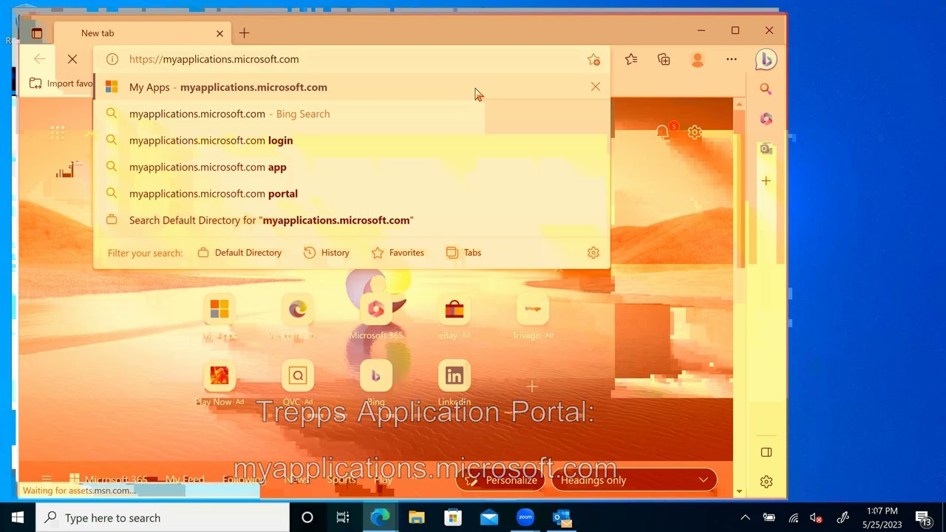Select My Apps myapplications.microsoft.com suggestion
The width and height of the screenshot is (946, 532).
tap(352, 87)
